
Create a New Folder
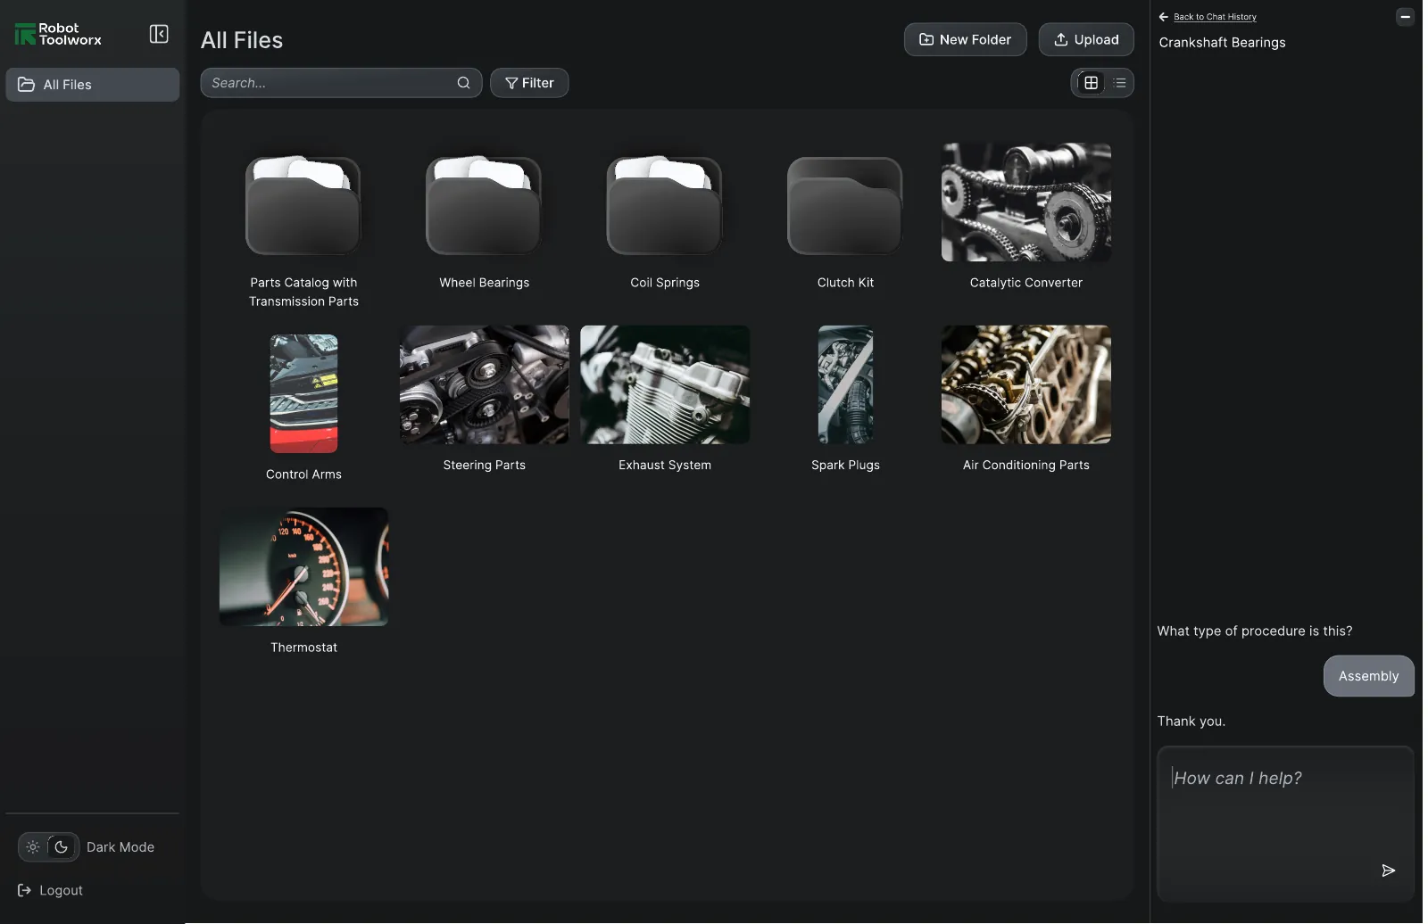tap(965, 39)
